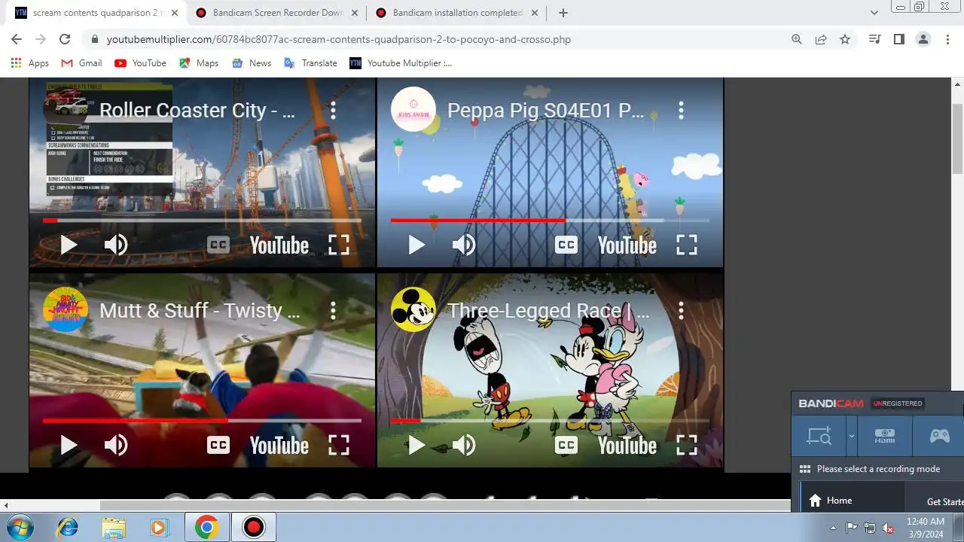Open more options on Mutt & Stuff video
This screenshot has width=964, height=542.
pos(333,311)
